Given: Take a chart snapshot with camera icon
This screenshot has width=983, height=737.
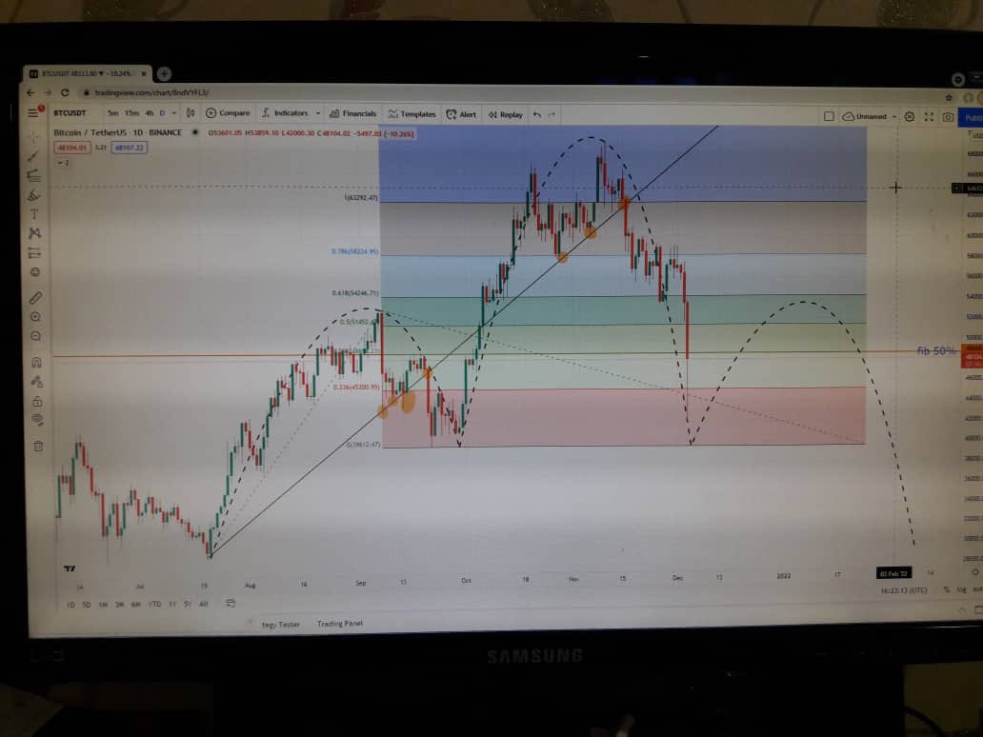Looking at the screenshot, I should pyautogui.click(x=948, y=117).
